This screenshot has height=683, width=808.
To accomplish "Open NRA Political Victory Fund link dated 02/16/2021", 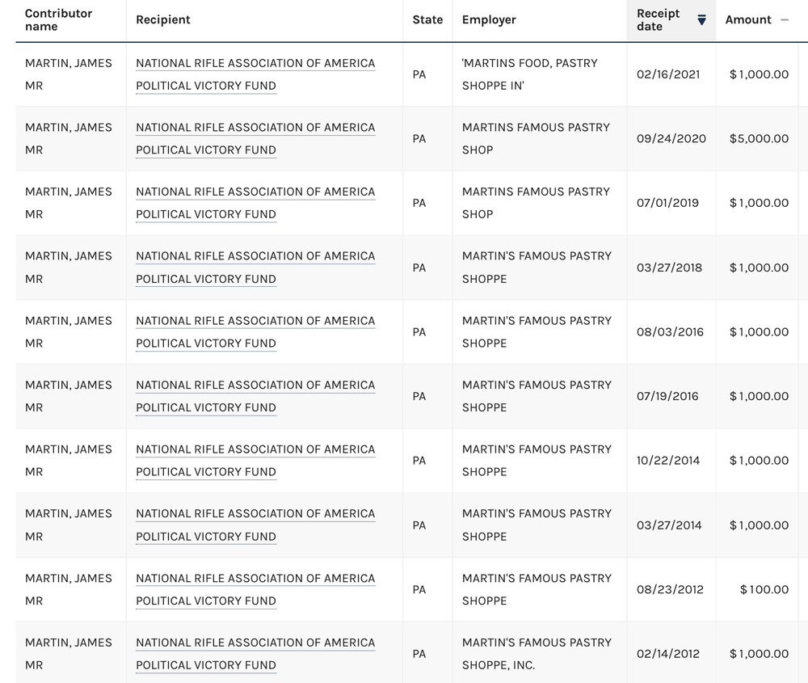I will point(255,74).
